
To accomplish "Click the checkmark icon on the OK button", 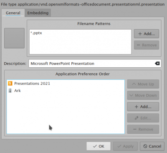I will [x=95, y=146].
